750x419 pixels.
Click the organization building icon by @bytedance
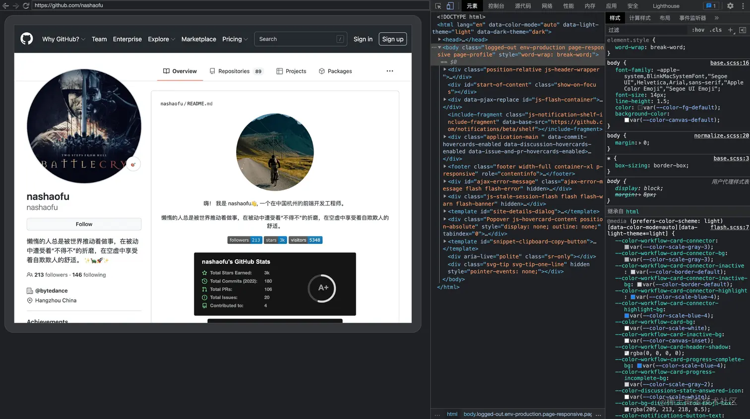click(x=30, y=291)
